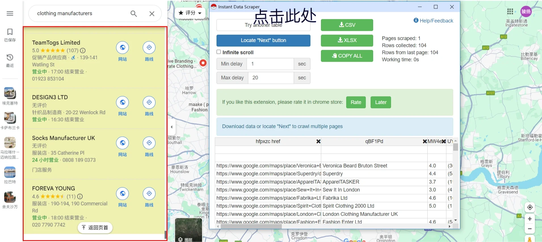Collapse the side results panel
Viewport: 542px width, 242px height.
[172, 127]
